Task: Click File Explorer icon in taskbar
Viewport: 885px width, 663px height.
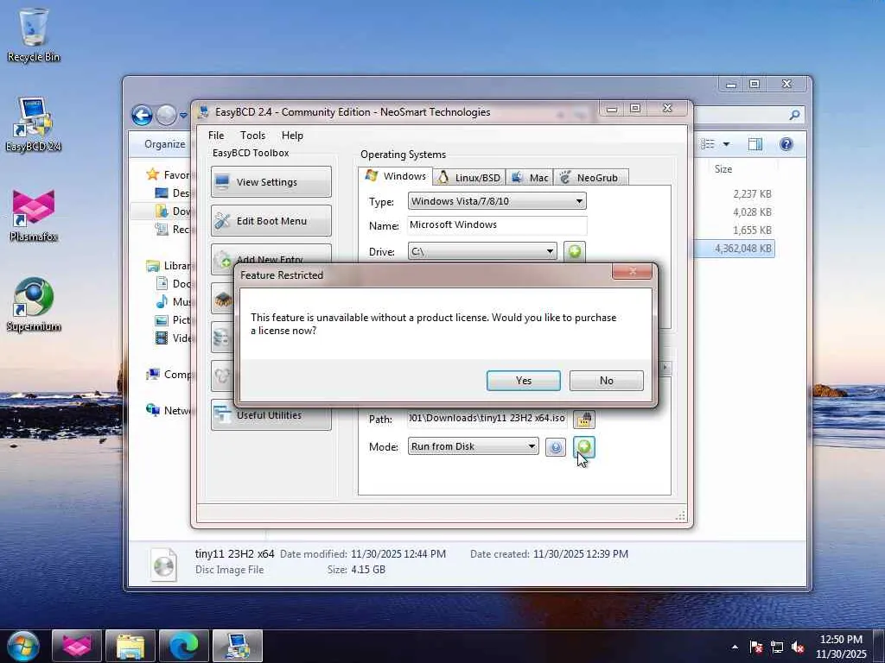Action: tap(131, 646)
